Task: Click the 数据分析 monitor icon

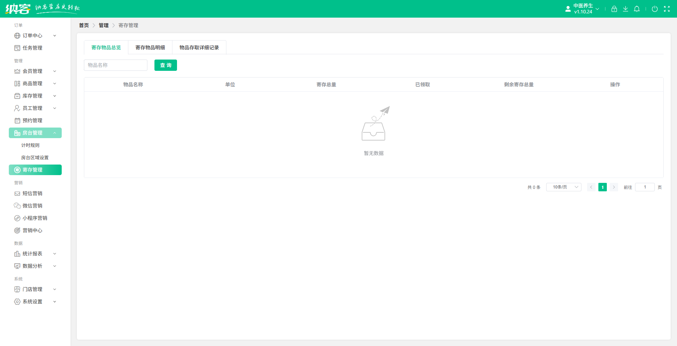Action: [17, 266]
